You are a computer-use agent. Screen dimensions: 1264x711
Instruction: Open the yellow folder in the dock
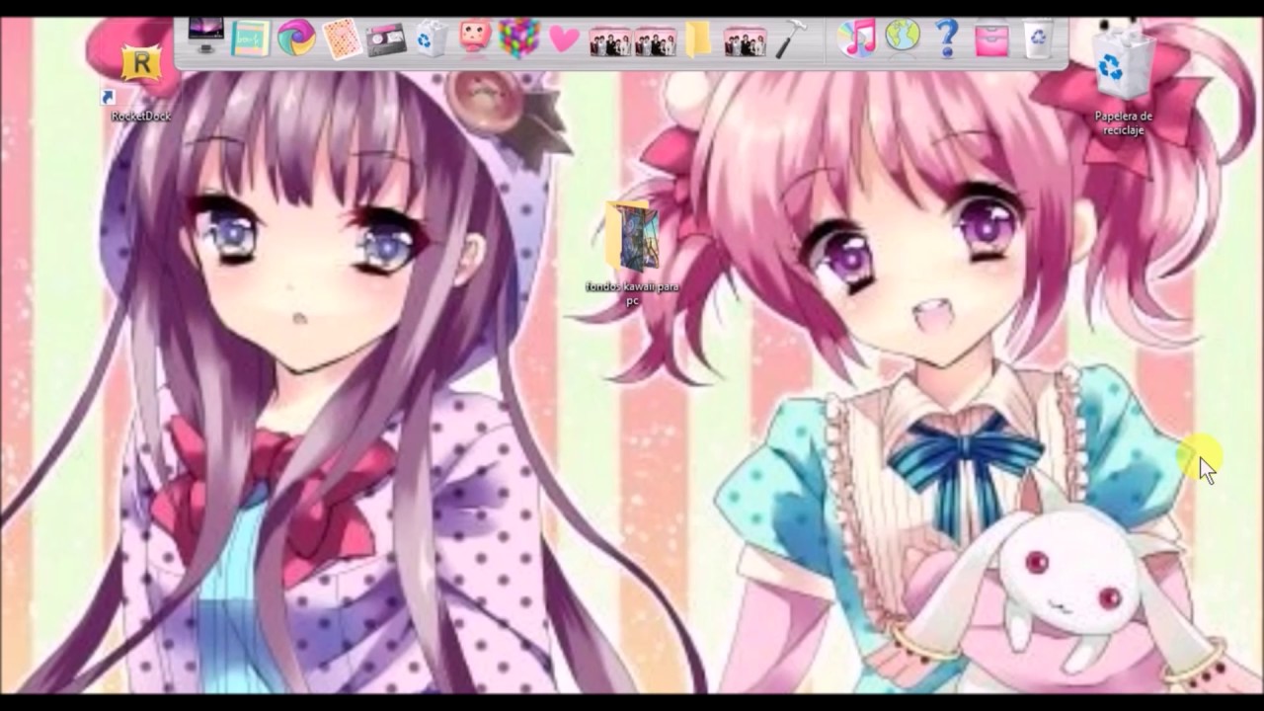coord(698,39)
